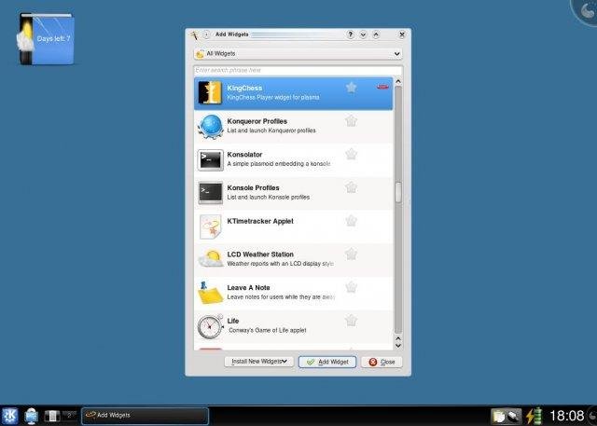
Task: Click the Konqueror Profiles globe icon
Action: [210, 126]
